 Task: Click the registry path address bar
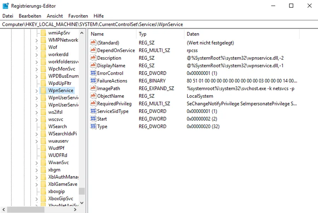tap(159, 24)
